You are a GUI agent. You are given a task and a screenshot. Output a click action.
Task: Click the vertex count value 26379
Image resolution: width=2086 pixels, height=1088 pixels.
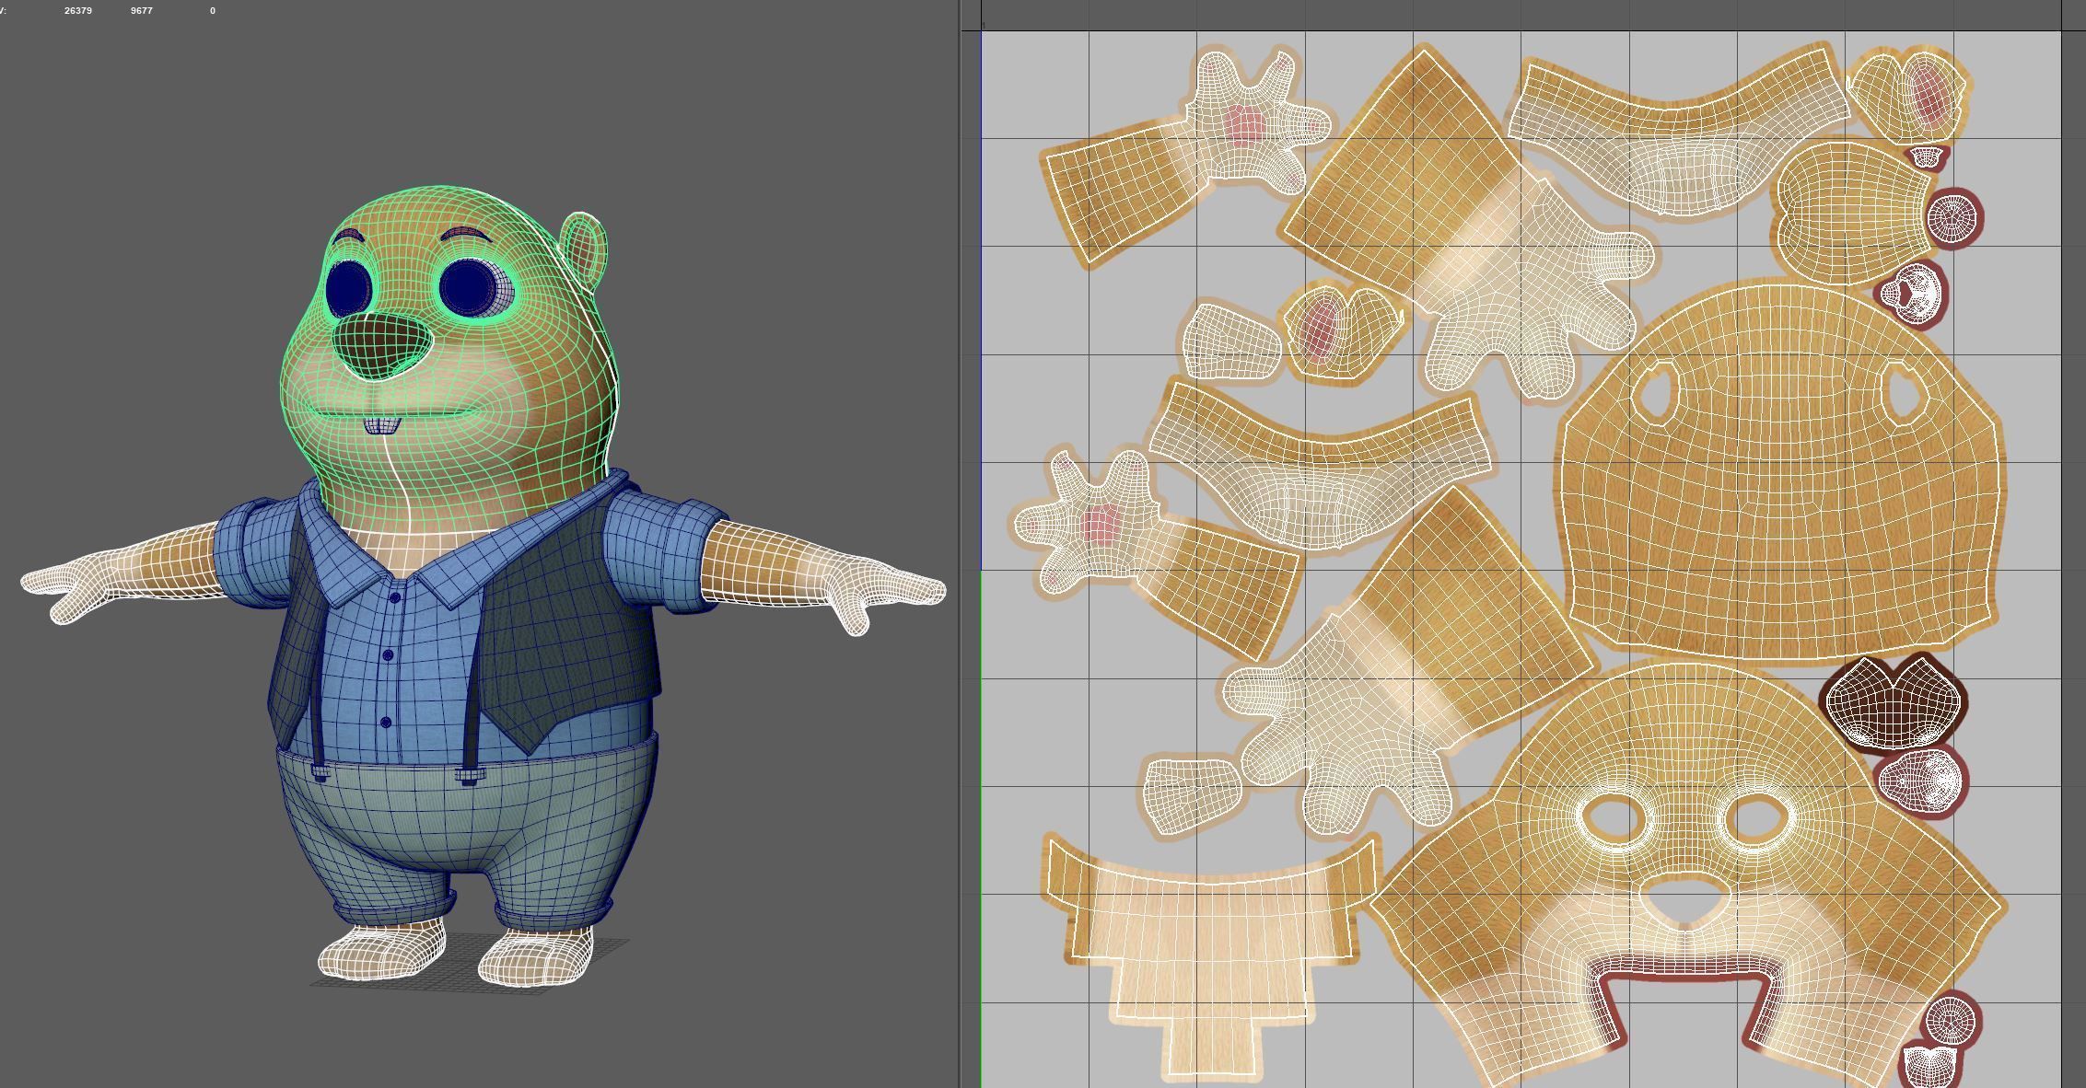tap(78, 10)
